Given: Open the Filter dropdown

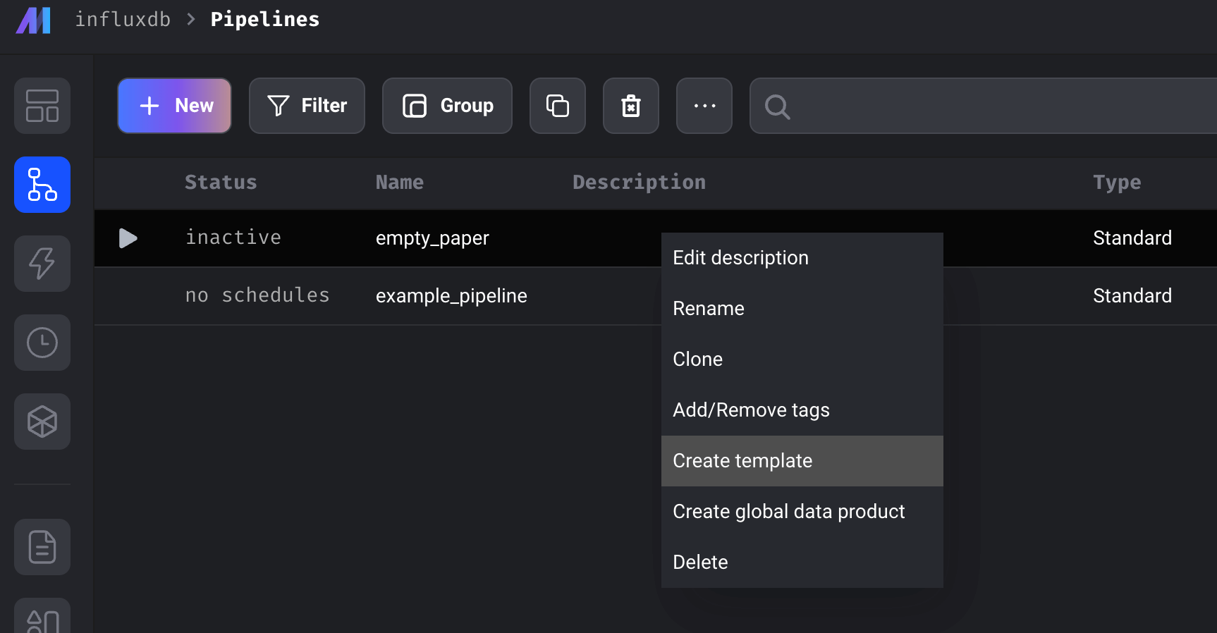Looking at the screenshot, I should [307, 106].
